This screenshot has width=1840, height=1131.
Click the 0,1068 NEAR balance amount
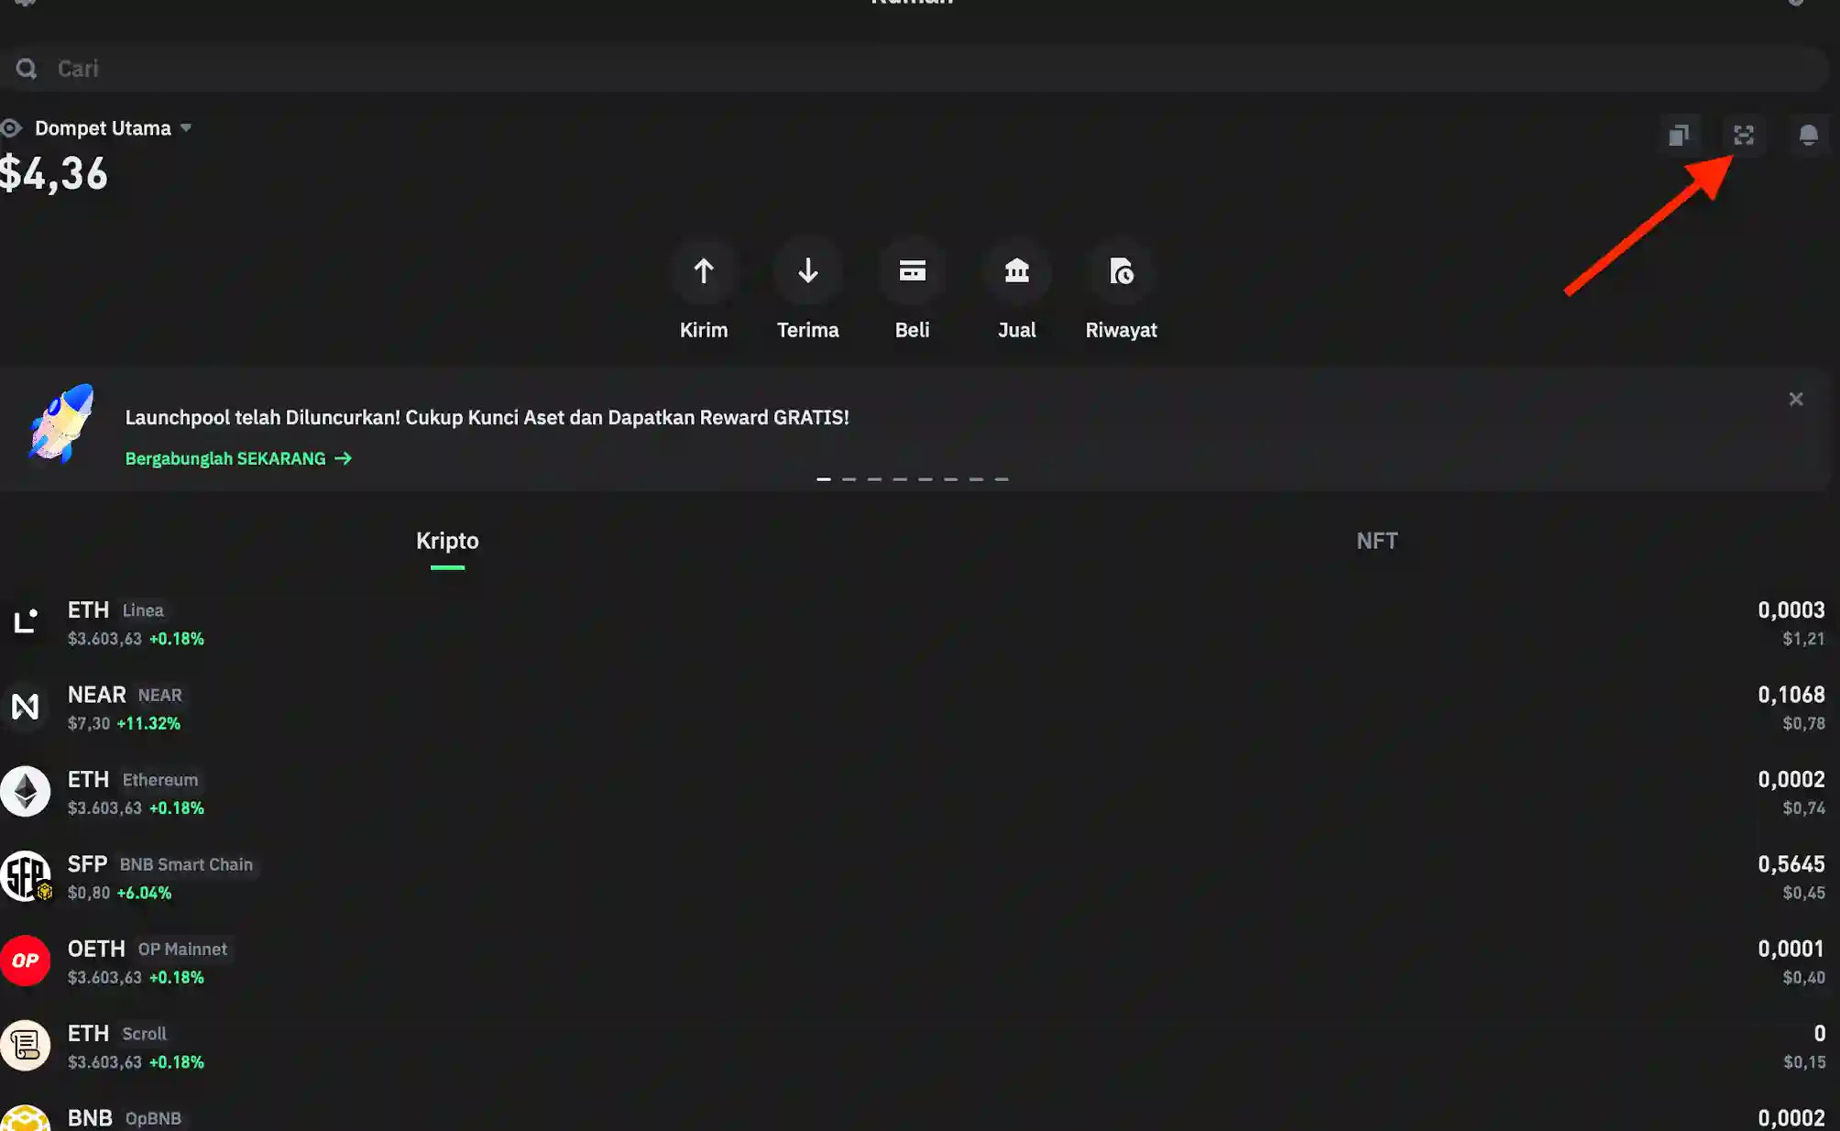point(1791,695)
